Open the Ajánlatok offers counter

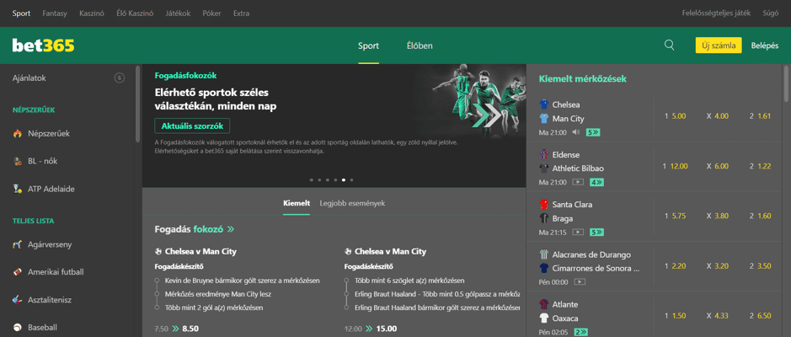(119, 78)
